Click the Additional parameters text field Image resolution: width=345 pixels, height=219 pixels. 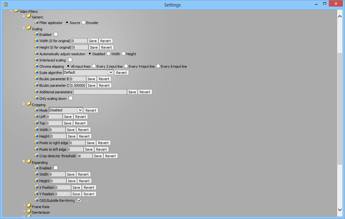click(100, 92)
